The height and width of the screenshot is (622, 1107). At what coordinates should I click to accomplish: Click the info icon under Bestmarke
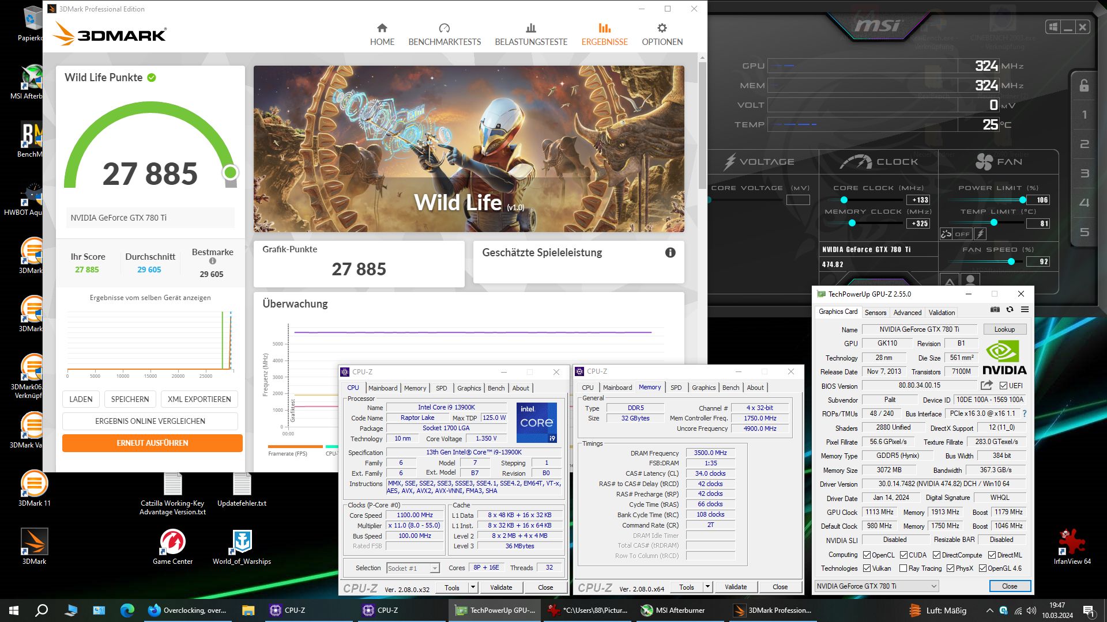(212, 261)
